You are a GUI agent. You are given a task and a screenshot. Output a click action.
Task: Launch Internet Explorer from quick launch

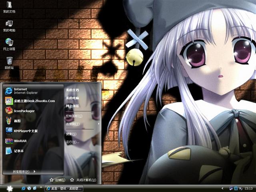(x=23, y=188)
